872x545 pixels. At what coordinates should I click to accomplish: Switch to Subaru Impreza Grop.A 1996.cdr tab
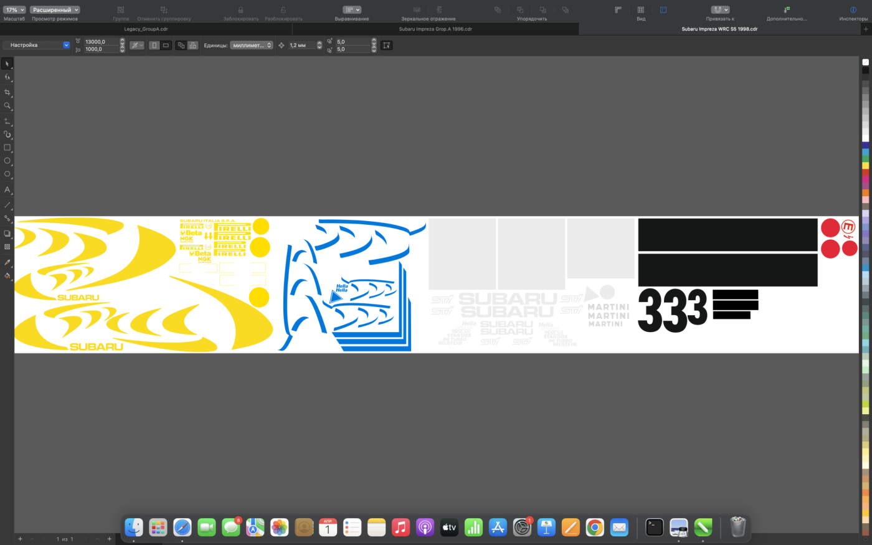coord(435,29)
